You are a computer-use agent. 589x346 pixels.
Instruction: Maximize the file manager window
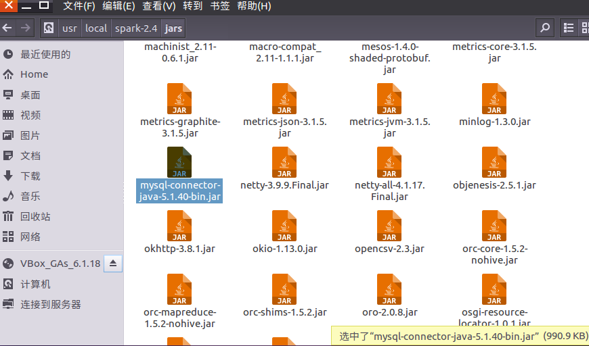[44, 5]
